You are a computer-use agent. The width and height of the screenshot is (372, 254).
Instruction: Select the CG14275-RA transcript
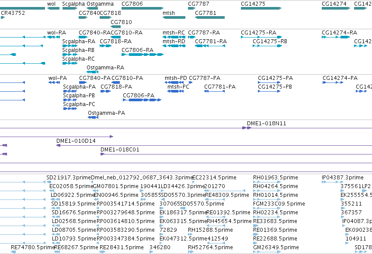pyautogui.click(x=261, y=37)
